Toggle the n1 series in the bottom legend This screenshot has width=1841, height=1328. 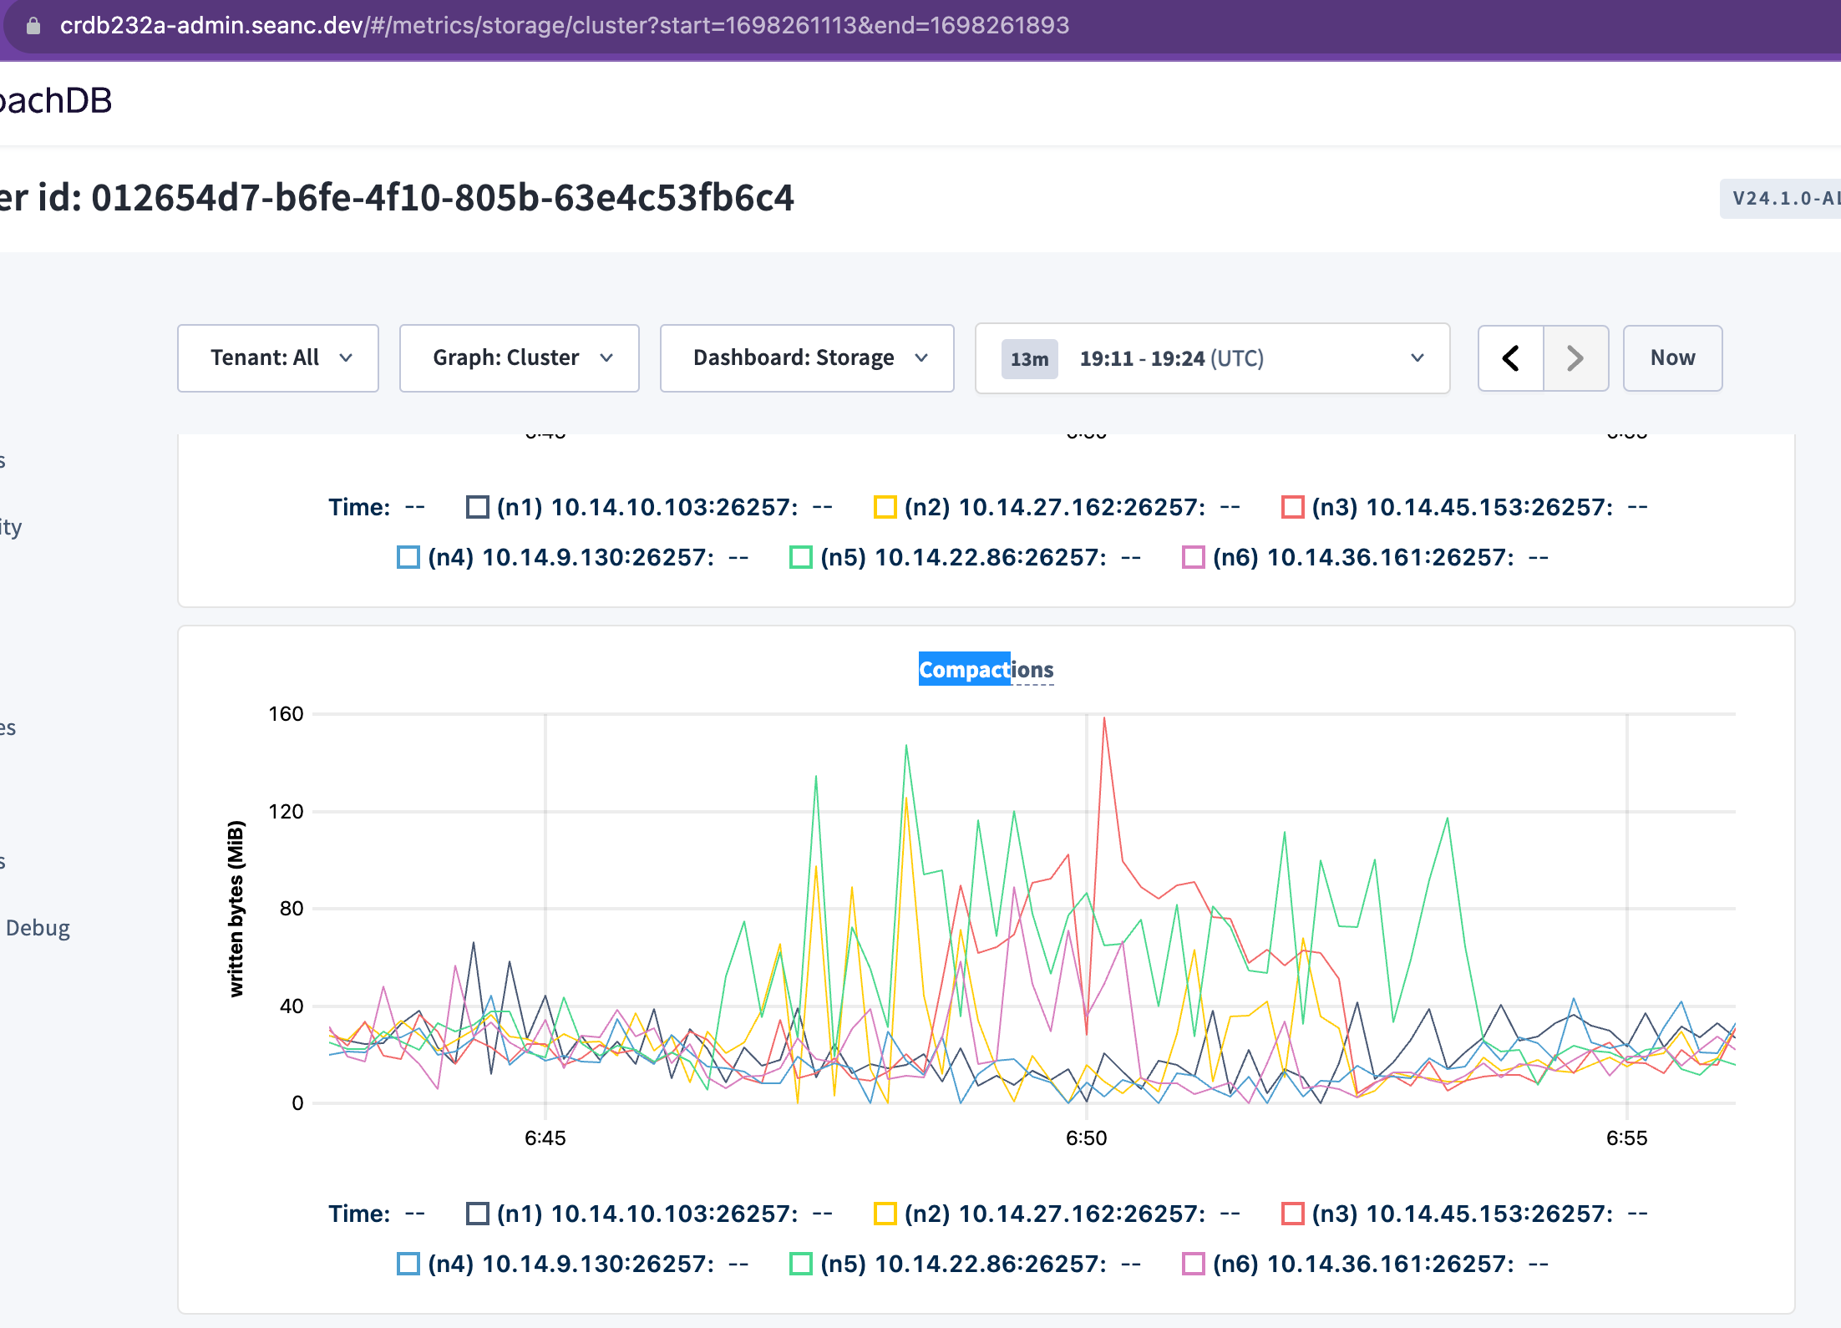pyautogui.click(x=478, y=1213)
